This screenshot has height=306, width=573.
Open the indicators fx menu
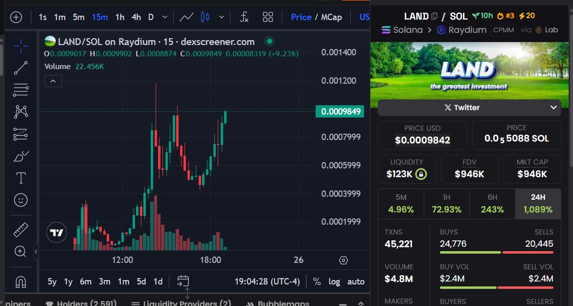(x=244, y=17)
